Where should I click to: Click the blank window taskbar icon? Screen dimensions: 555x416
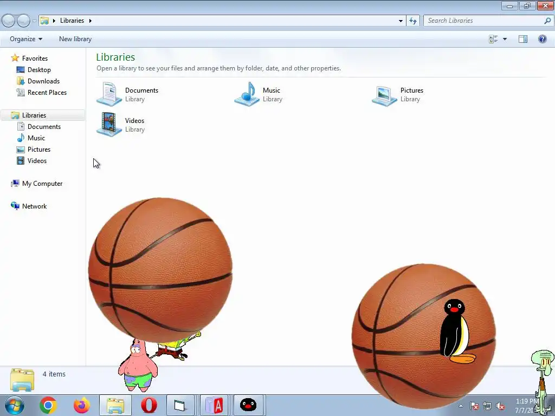tap(180, 405)
